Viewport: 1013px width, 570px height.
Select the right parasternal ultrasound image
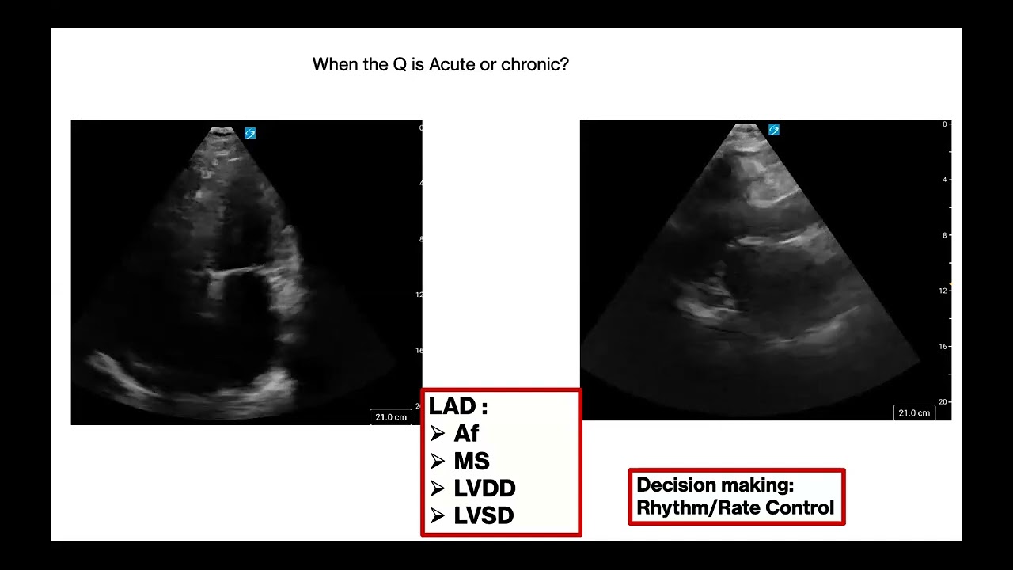pyautogui.click(x=765, y=270)
